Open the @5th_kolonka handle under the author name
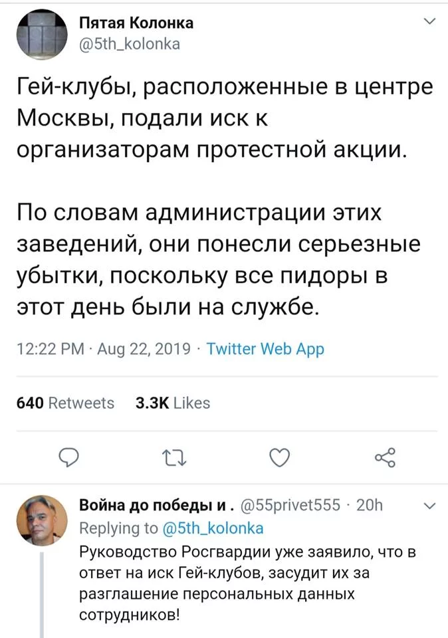This screenshot has width=448, height=638. pos(130,44)
